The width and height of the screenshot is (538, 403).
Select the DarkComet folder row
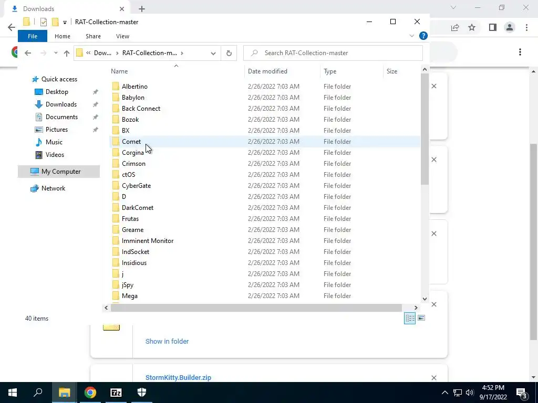pyautogui.click(x=265, y=208)
